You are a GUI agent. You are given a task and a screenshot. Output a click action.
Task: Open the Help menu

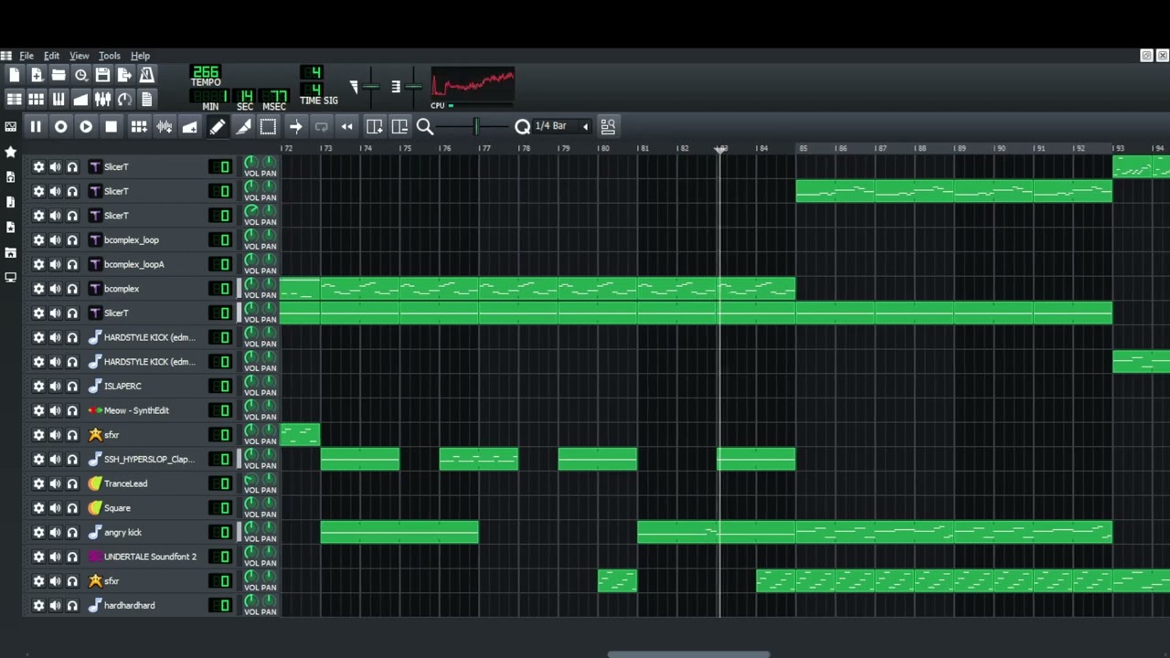tap(140, 56)
